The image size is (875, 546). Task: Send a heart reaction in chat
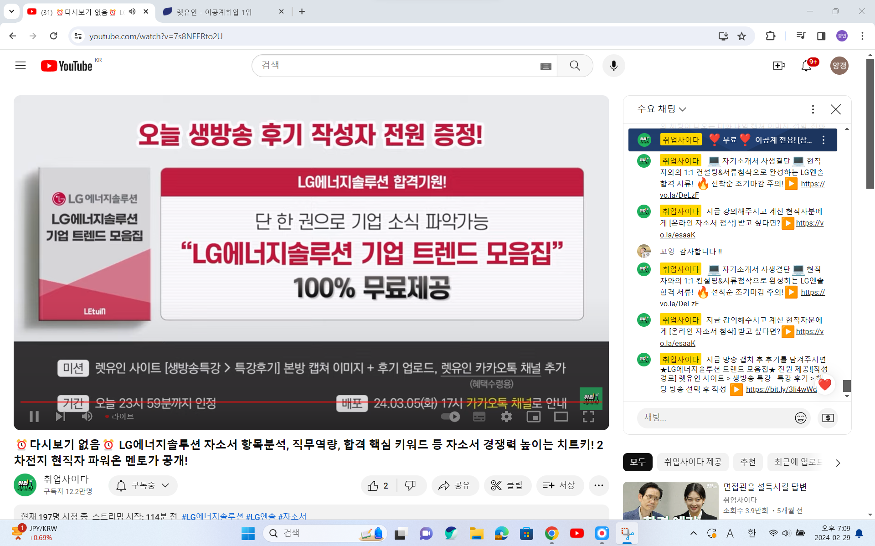click(x=824, y=385)
